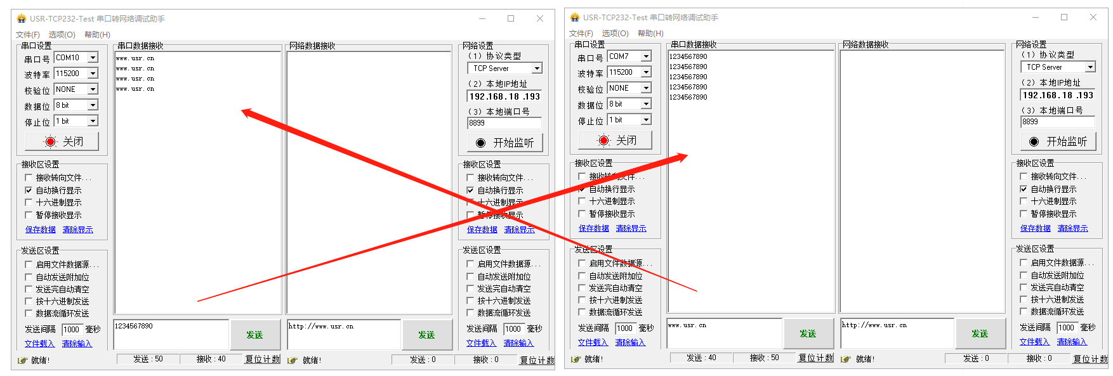Open the 选项(O) menu in the right window
Image resolution: width=1113 pixels, height=376 pixels.
[x=615, y=34]
